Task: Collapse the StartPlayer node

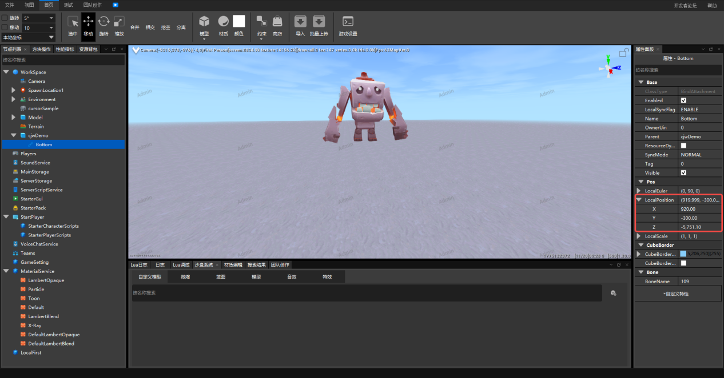Action: [6, 217]
